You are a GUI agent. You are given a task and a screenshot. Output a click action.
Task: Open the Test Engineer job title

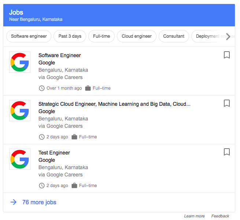click(x=54, y=153)
